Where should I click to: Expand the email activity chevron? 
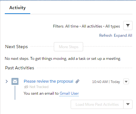(x=7, y=81)
